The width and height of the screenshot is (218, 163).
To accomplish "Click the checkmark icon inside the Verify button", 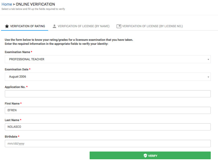I will [x=145, y=155].
